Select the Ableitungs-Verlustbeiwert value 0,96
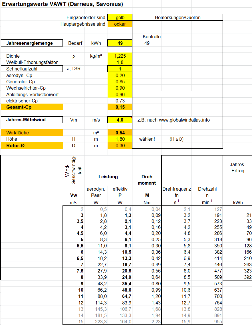 click(120, 94)
